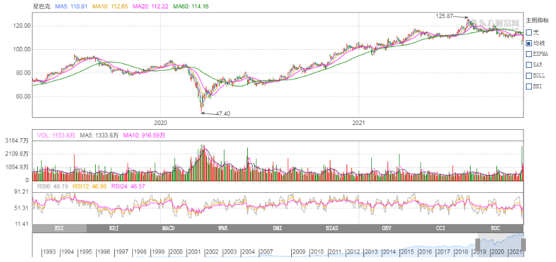Image resolution: width=556 pixels, height=262 pixels.
Task: Open the ROC indicator tab
Action: pos(496,228)
